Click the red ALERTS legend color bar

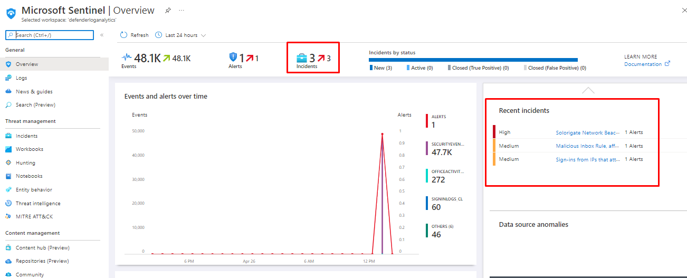[427, 121]
